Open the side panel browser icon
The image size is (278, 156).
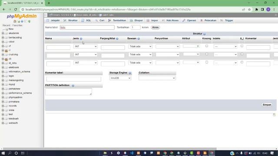[262, 10]
